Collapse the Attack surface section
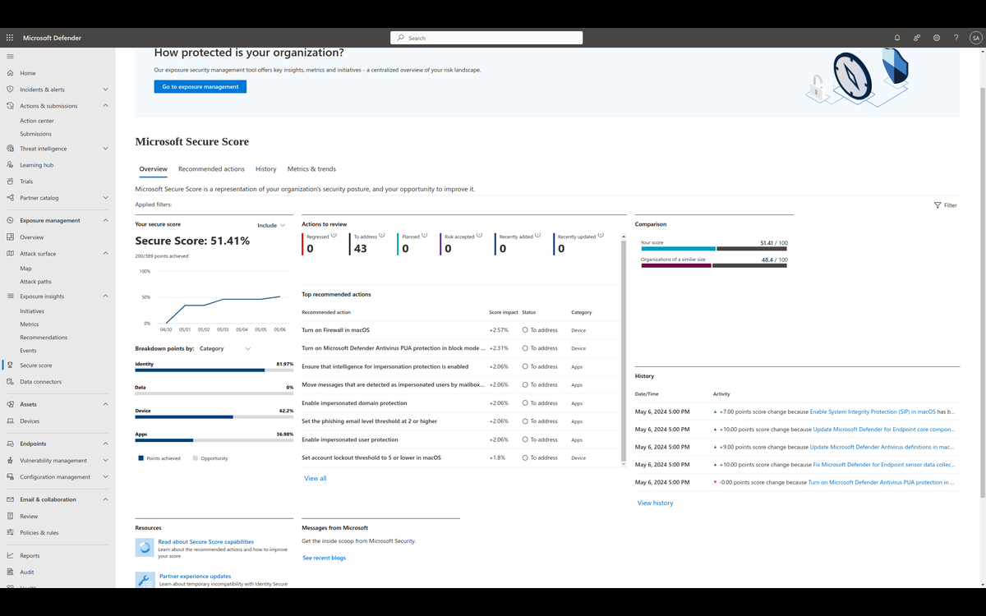 pyautogui.click(x=105, y=254)
